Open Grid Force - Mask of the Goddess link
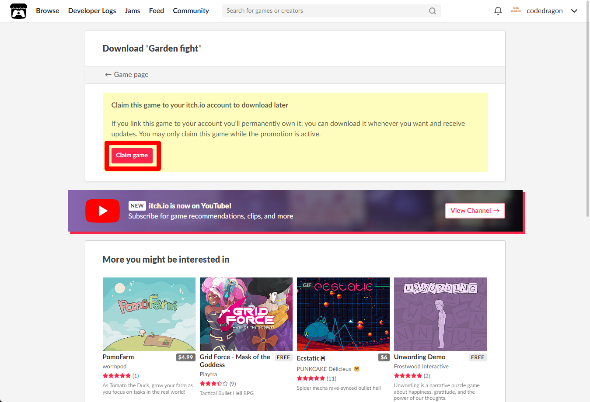This screenshot has width=590, height=402. click(235, 361)
